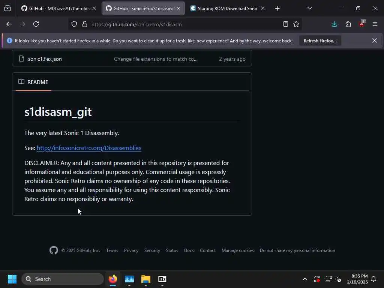Open the extensions puzzle icon
This screenshot has width=384, height=288.
pyautogui.click(x=348, y=24)
